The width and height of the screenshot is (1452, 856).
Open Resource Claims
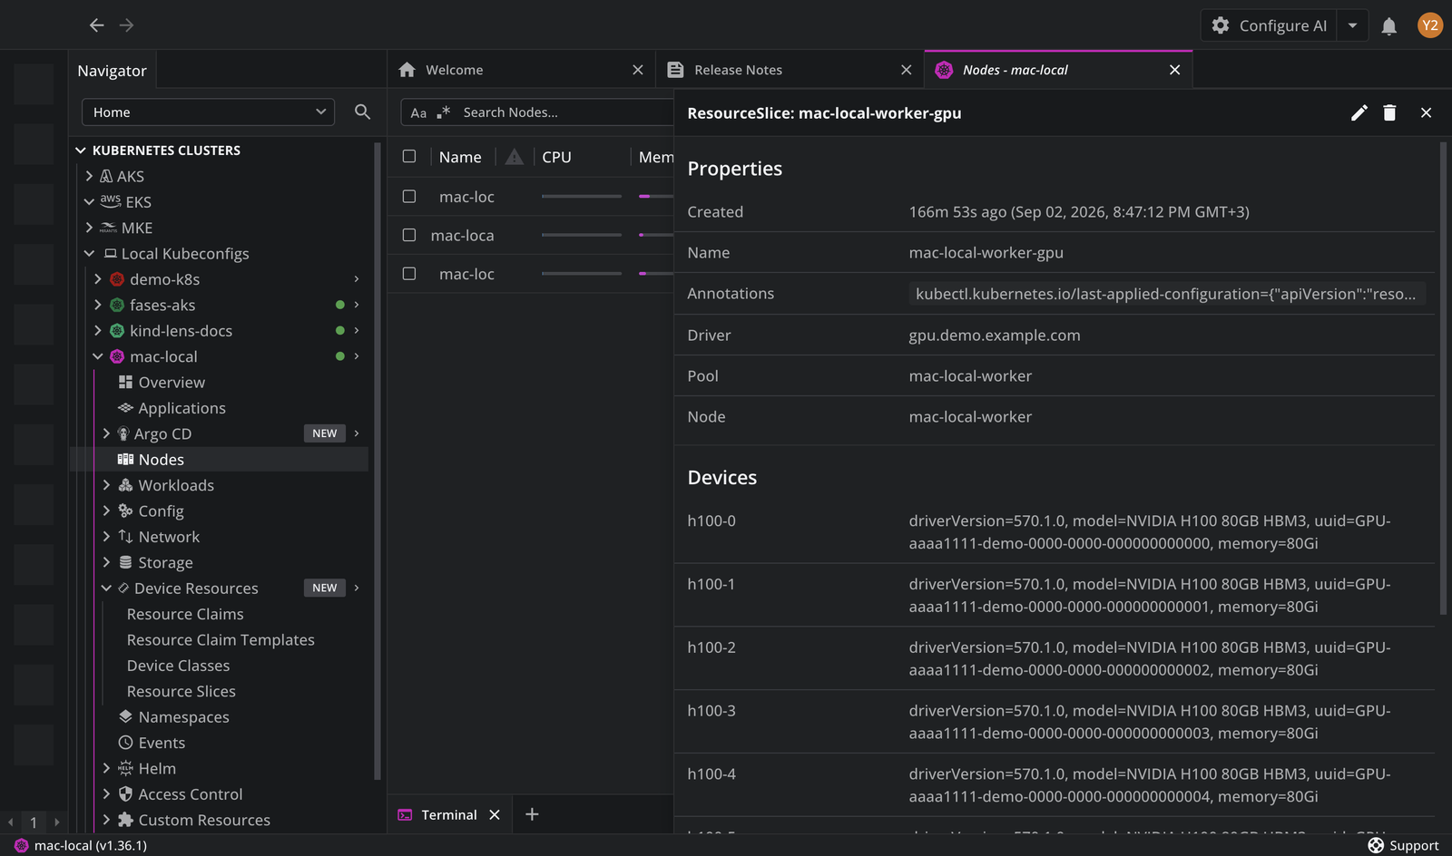click(185, 614)
